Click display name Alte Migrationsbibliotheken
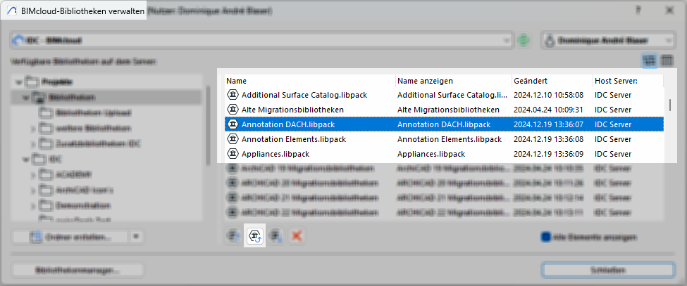This screenshot has height=286, width=687. tap(448, 110)
